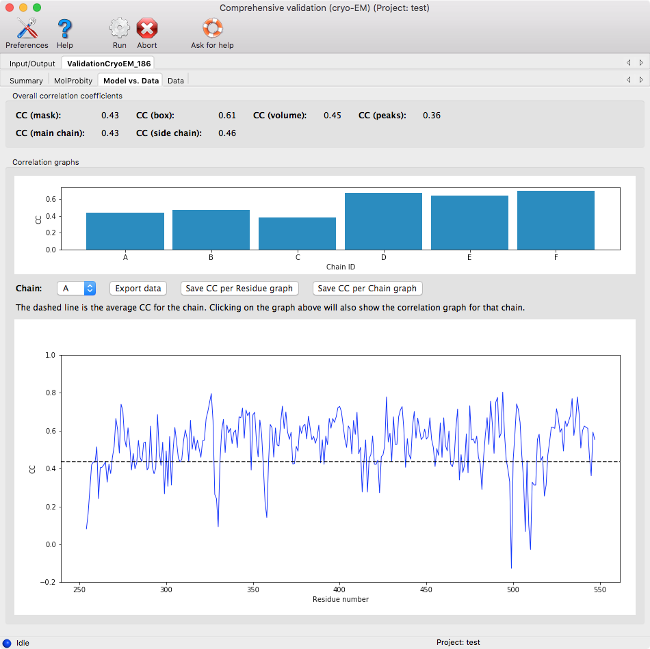Expand the Chain selection dropdown
650x649 pixels.
76,289
